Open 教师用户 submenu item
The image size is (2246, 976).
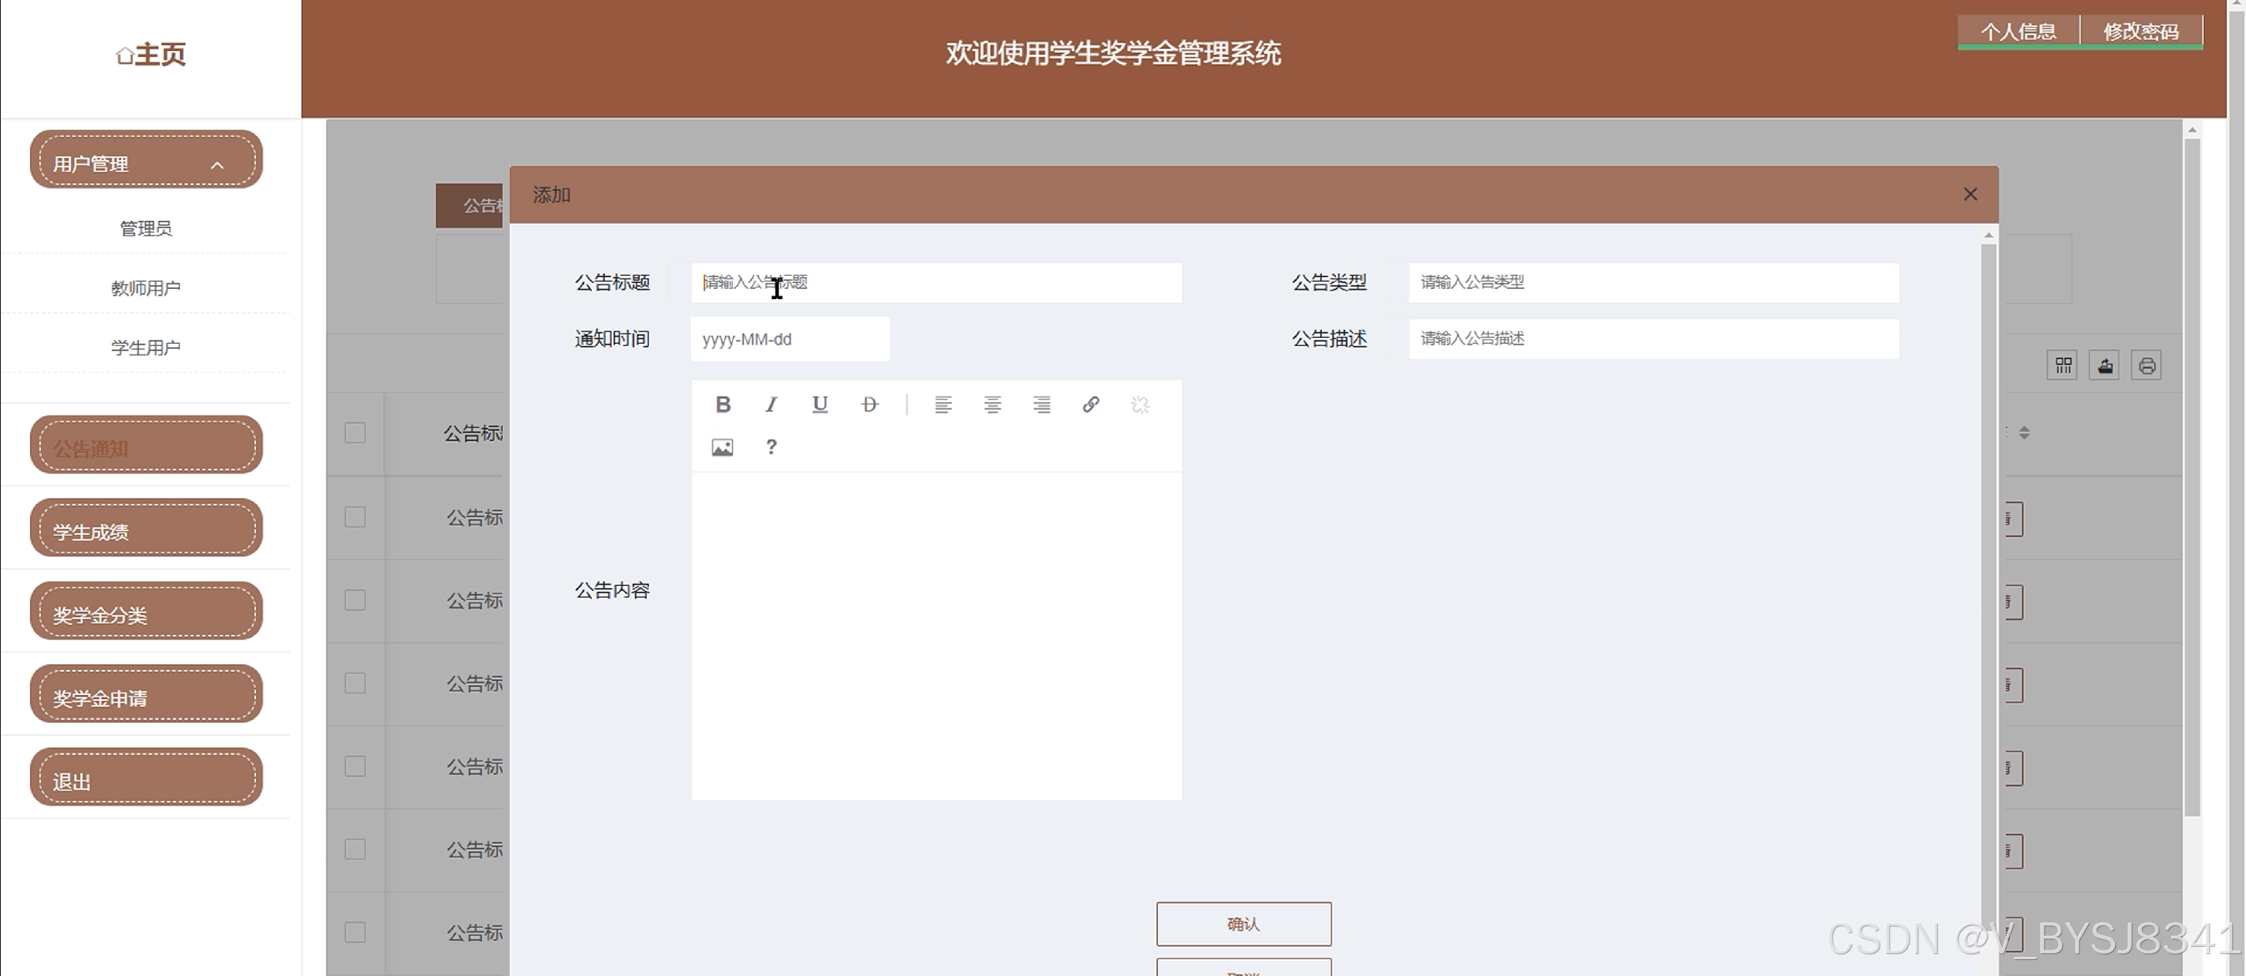coord(146,288)
